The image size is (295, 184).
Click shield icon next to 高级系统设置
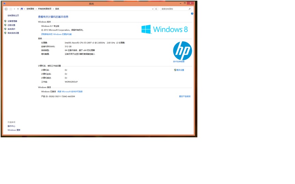(5, 33)
